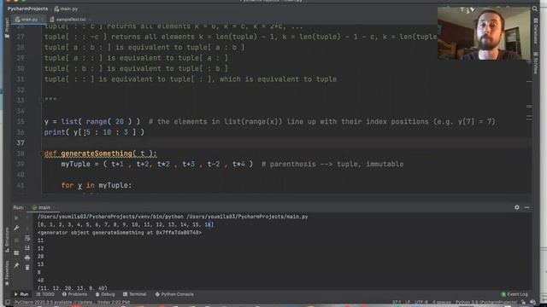The height and width of the screenshot is (307, 547).
Task: Hide the Run tool window
Action: (526, 207)
